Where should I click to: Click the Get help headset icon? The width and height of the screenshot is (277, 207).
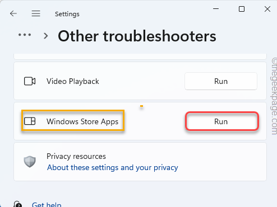point(18,204)
